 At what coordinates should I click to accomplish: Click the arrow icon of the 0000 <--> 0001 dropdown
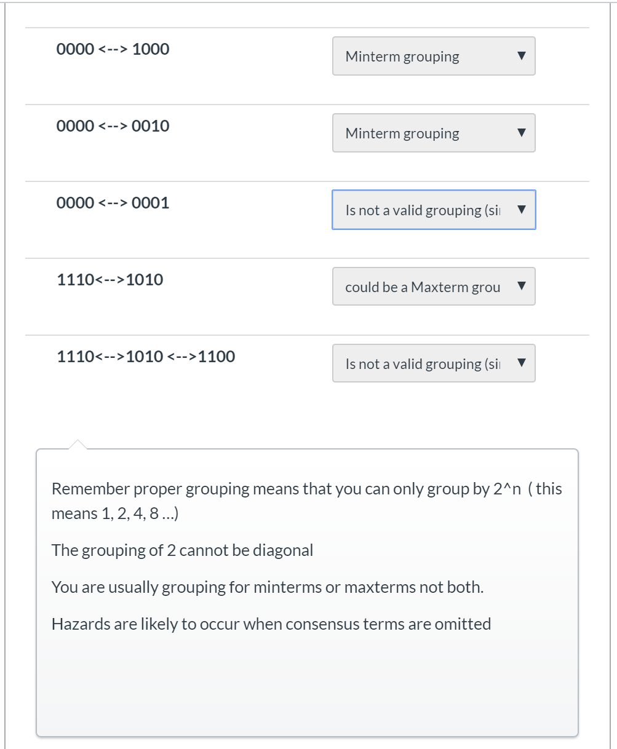[522, 210]
